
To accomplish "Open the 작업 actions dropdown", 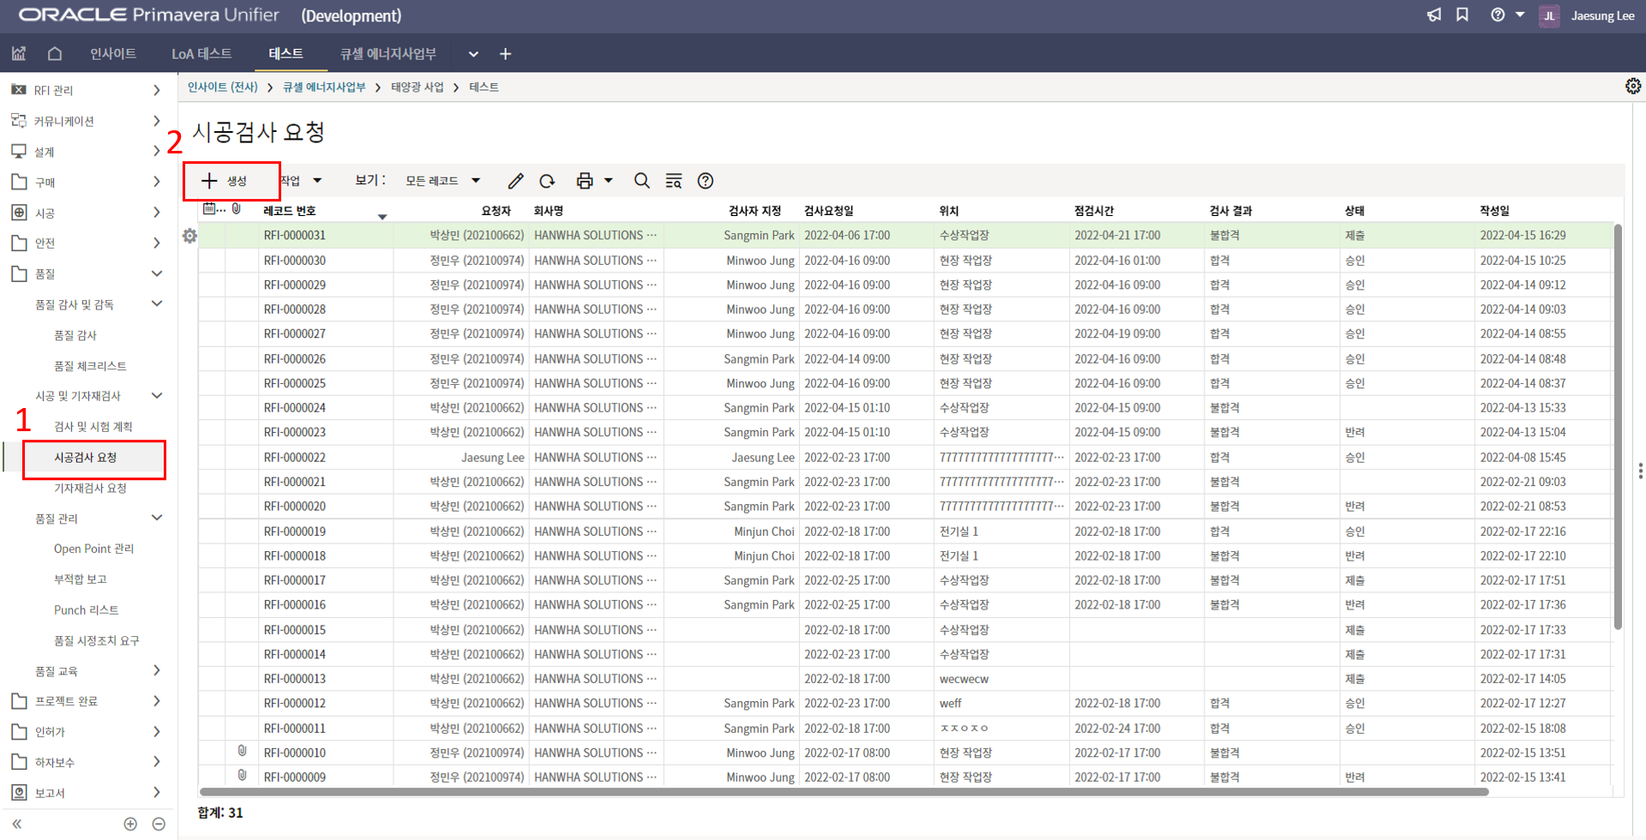I will pos(302,181).
